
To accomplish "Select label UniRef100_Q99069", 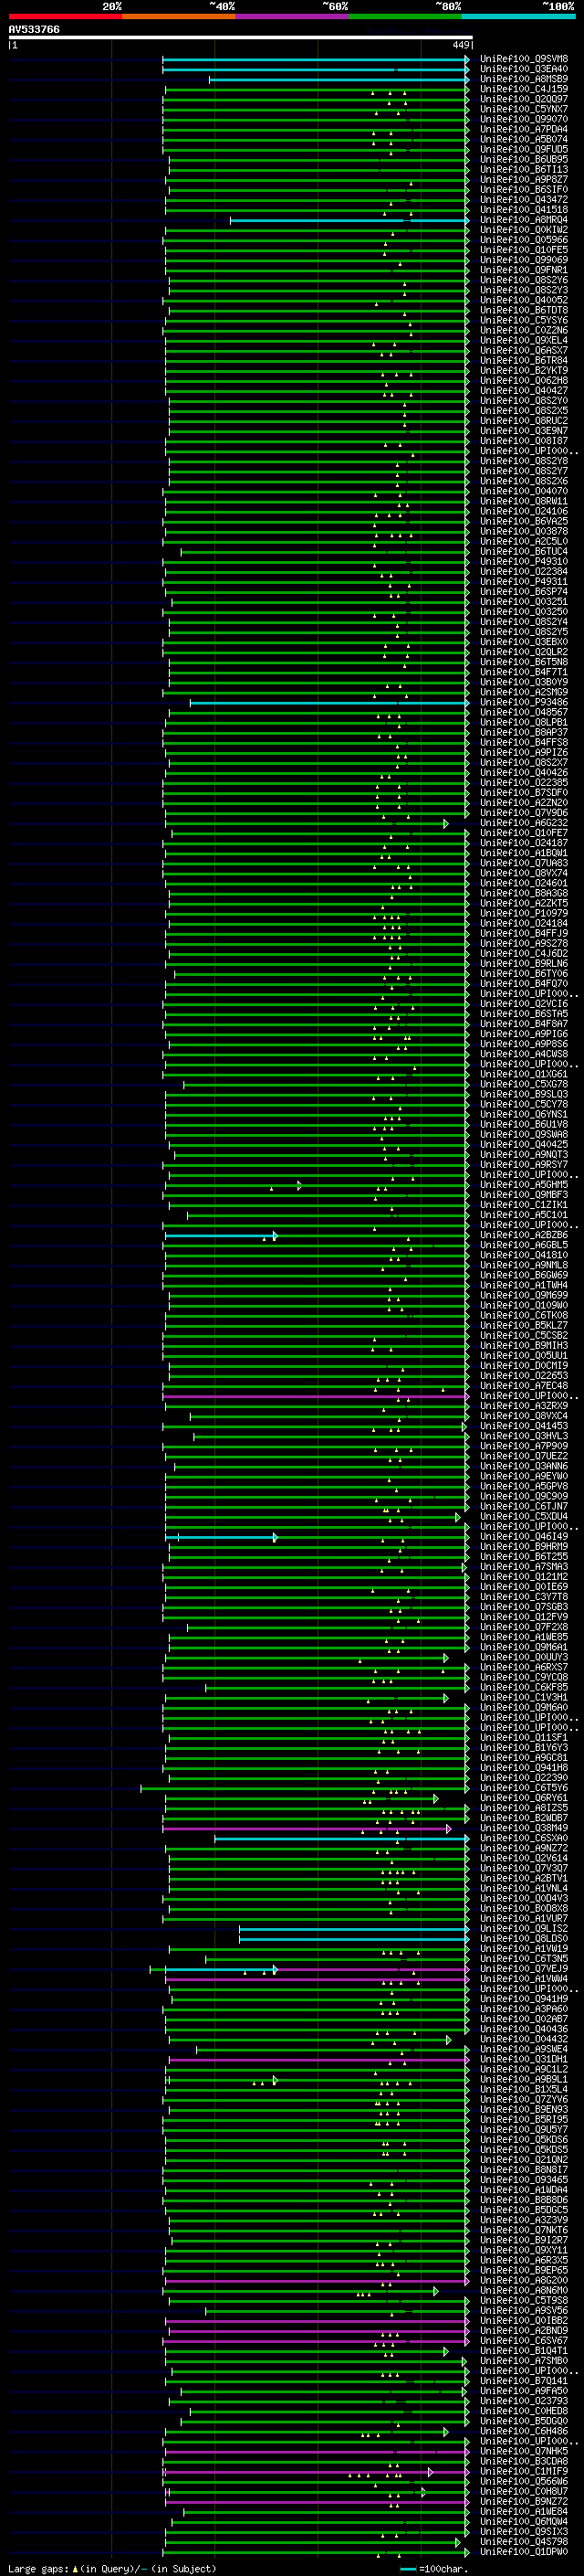I will [x=523, y=260].
